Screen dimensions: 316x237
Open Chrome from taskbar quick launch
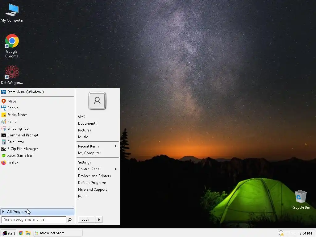[21, 233]
